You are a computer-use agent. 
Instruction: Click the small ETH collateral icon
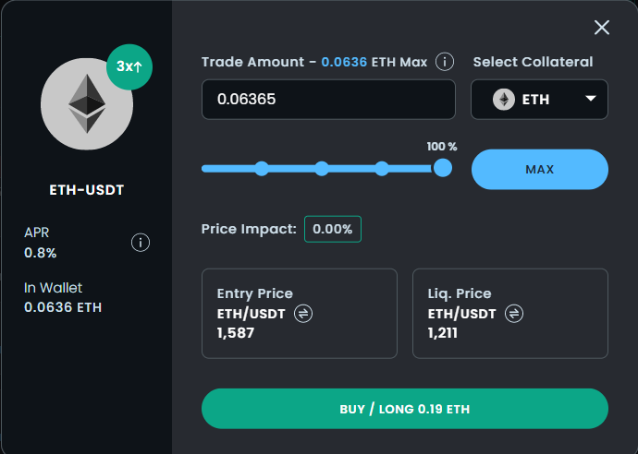(504, 100)
